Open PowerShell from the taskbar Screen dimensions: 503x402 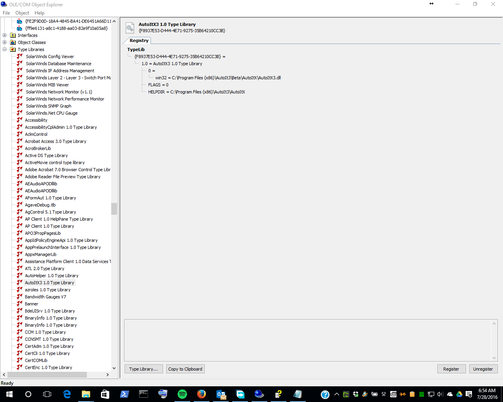pyautogui.click(x=124, y=394)
